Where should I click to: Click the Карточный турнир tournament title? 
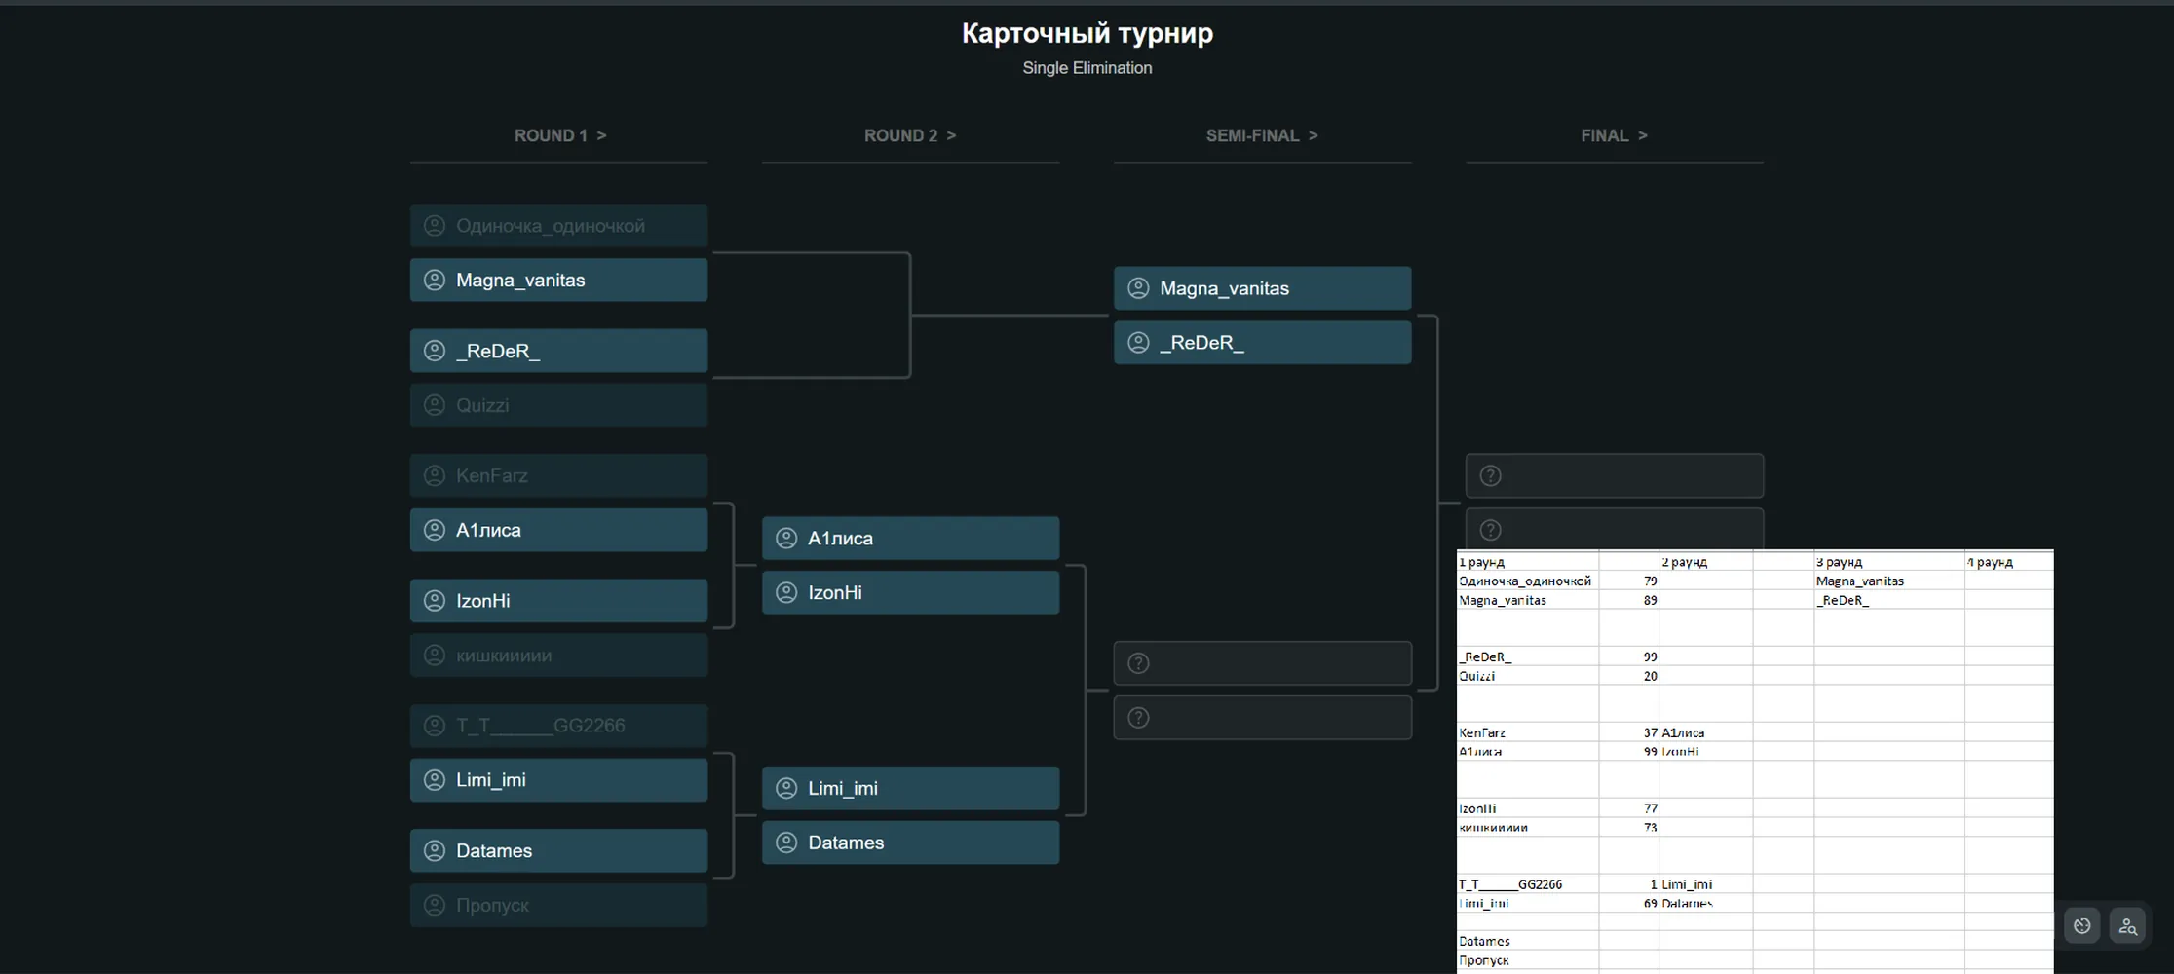1087,33
